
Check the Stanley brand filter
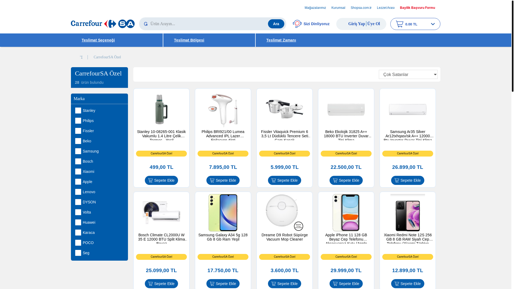pyautogui.click(x=78, y=111)
